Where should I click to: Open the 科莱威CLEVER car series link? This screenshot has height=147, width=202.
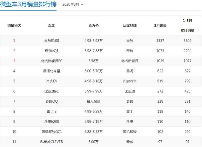[x=51, y=142]
